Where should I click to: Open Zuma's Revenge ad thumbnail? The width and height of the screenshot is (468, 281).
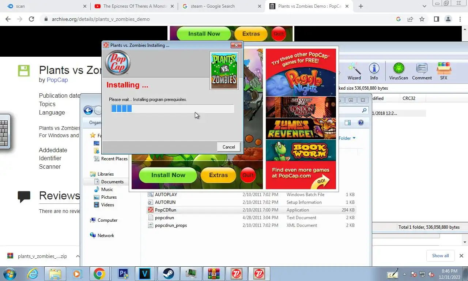301,128
